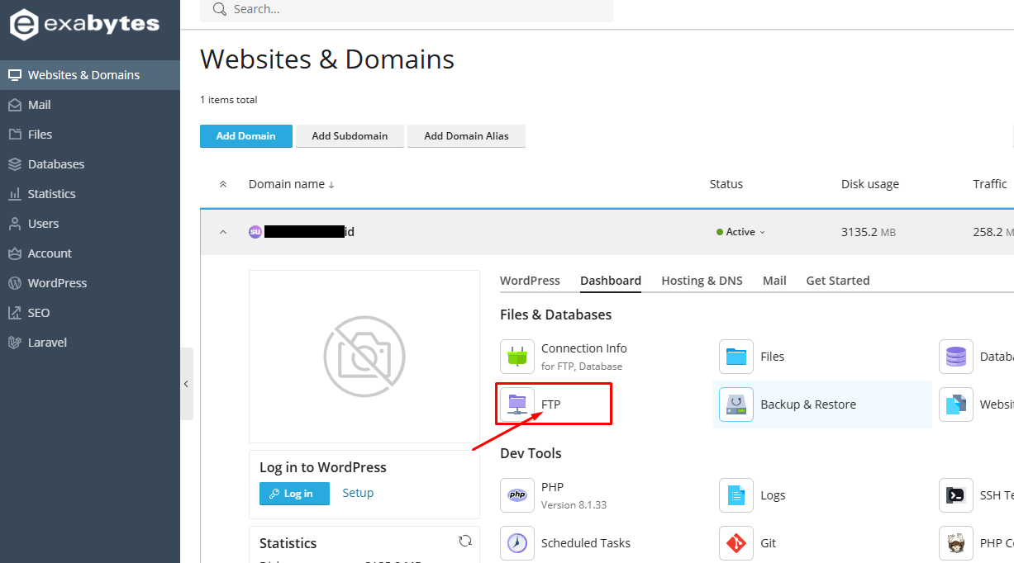
Task: Click the SSH Terminal icon
Action: (956, 495)
